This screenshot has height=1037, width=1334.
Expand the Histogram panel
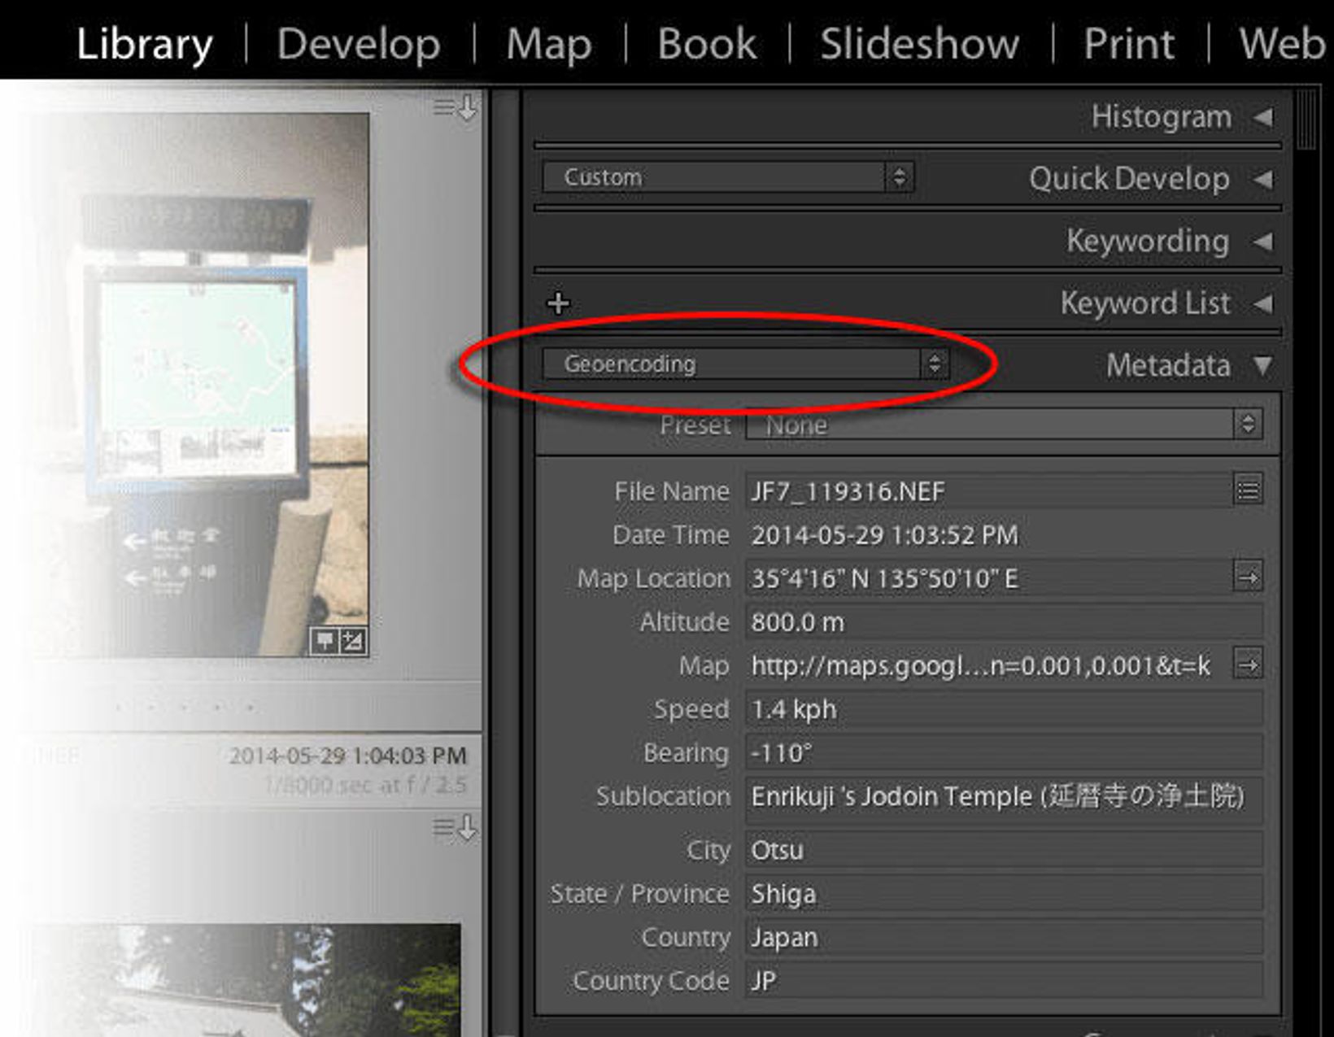(x=1263, y=117)
